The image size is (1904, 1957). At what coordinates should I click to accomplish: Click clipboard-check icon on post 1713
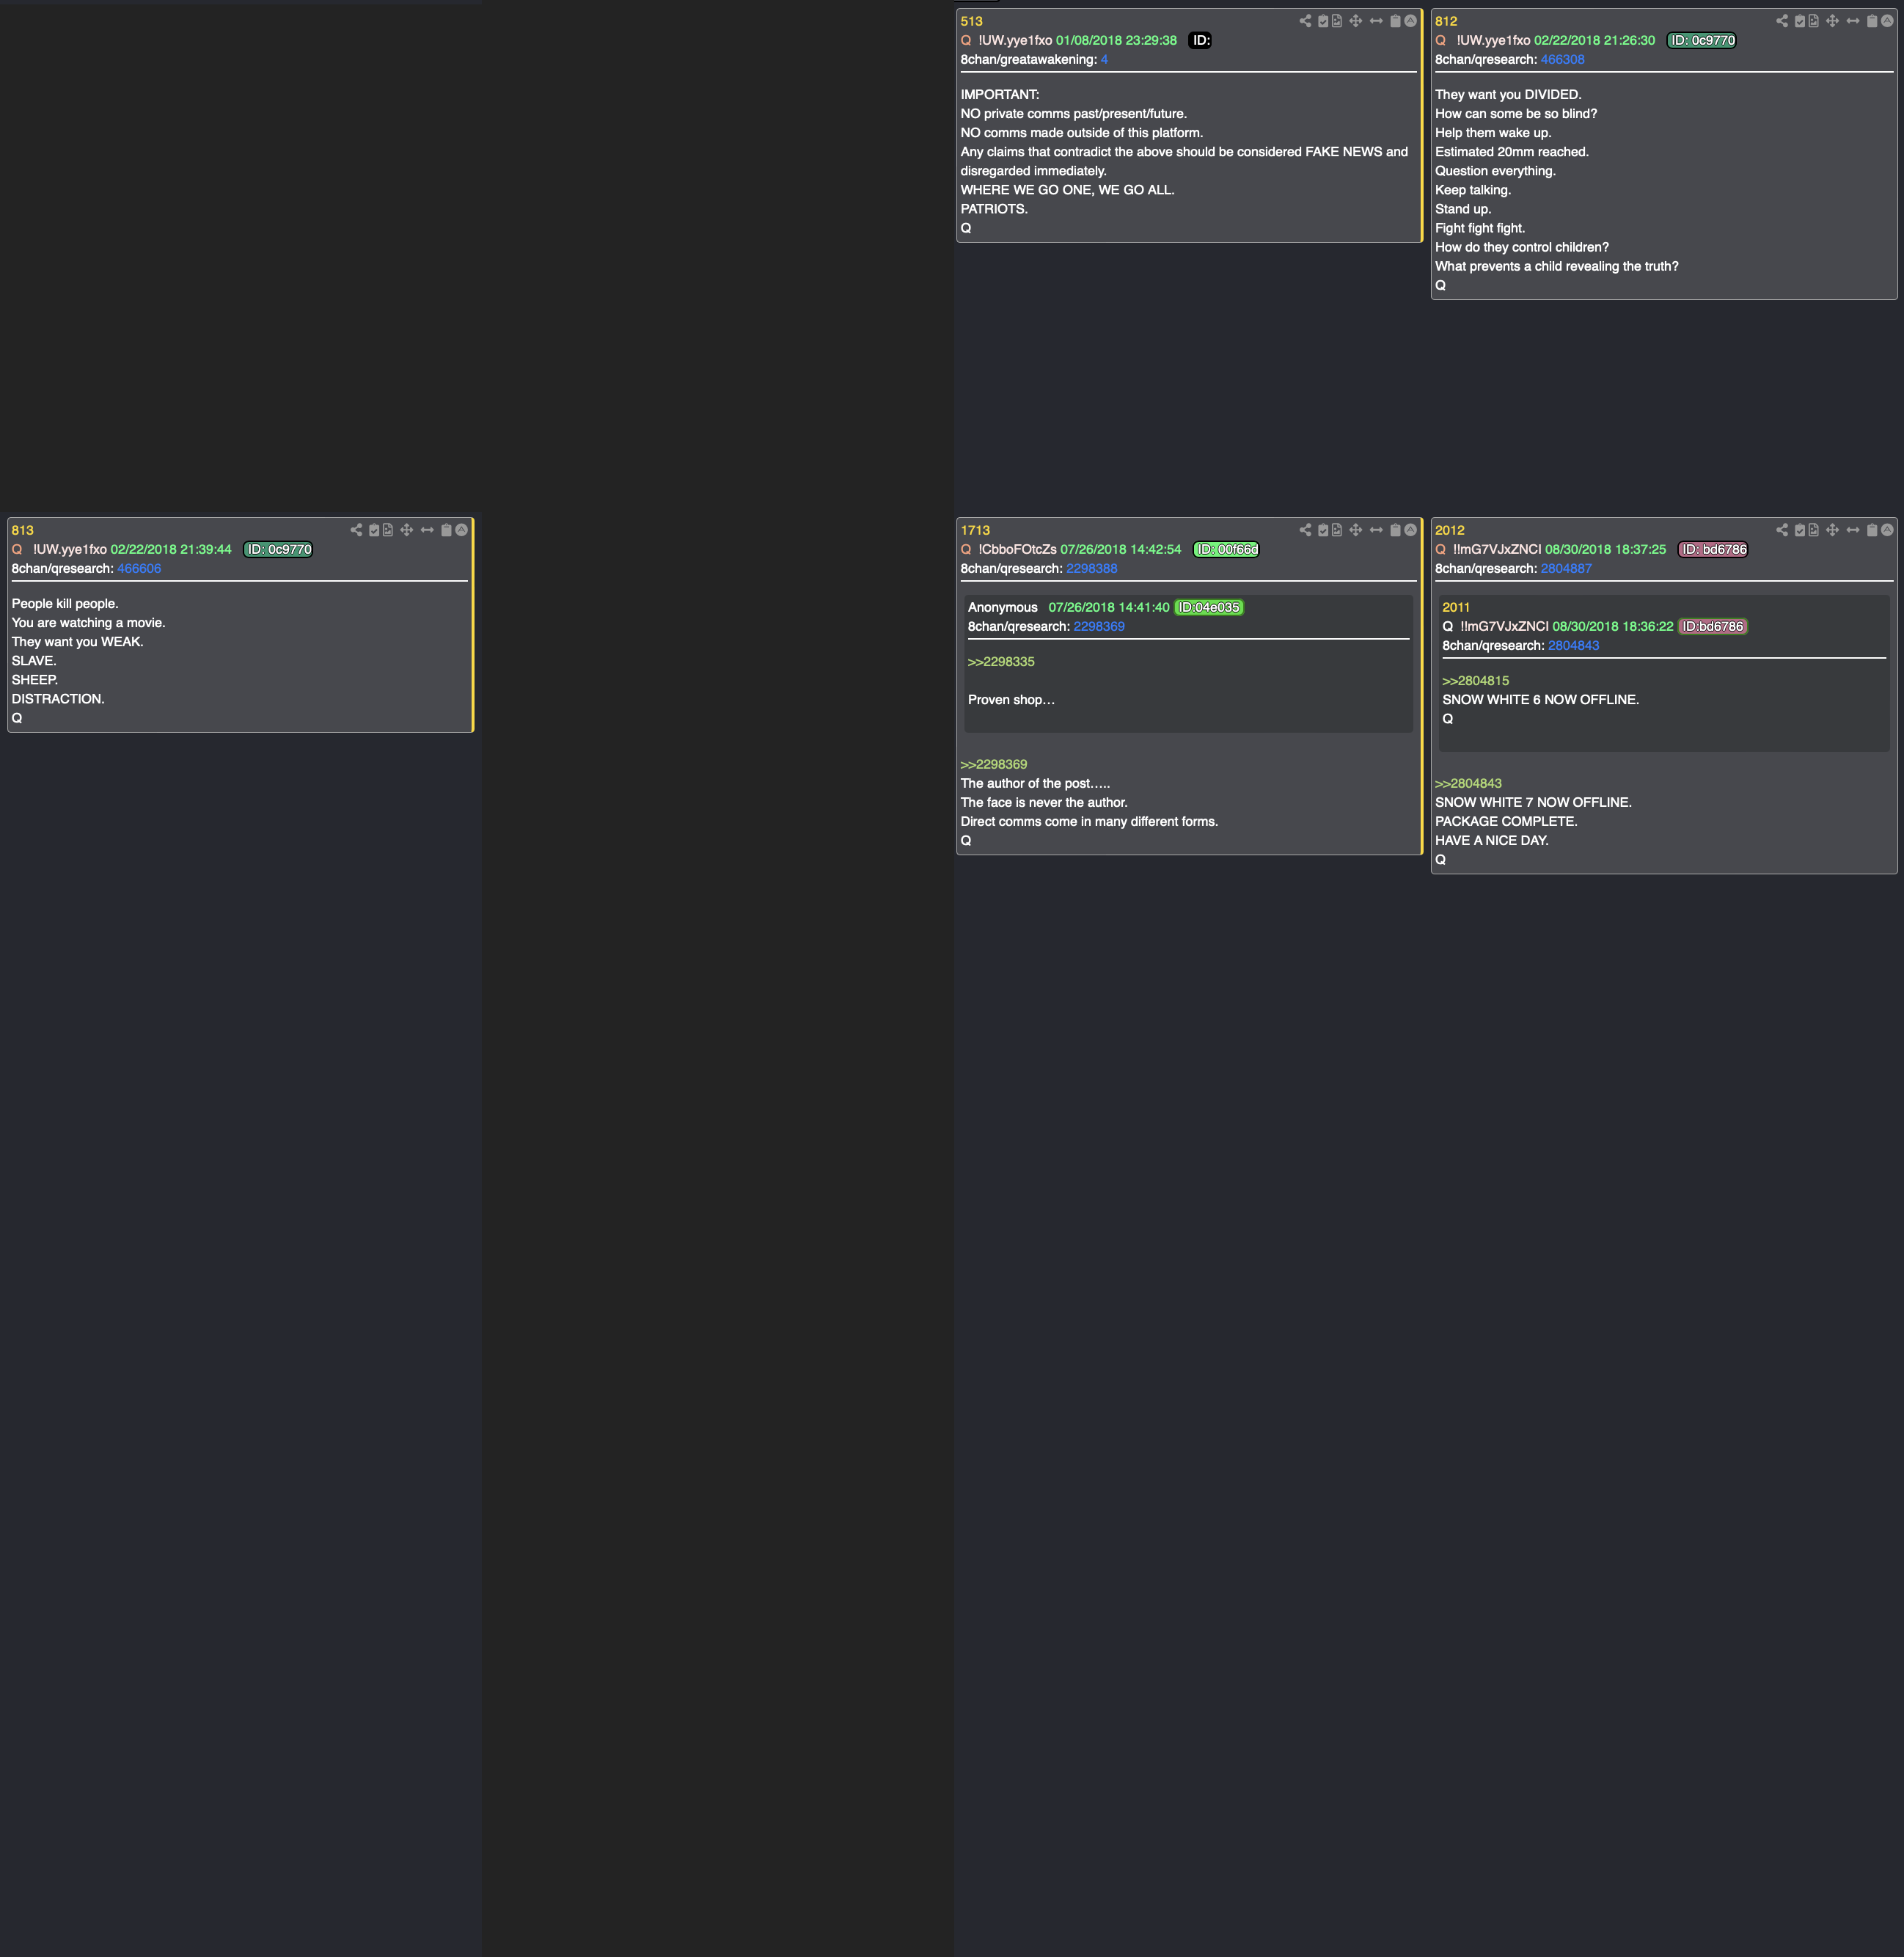[x=1323, y=530]
